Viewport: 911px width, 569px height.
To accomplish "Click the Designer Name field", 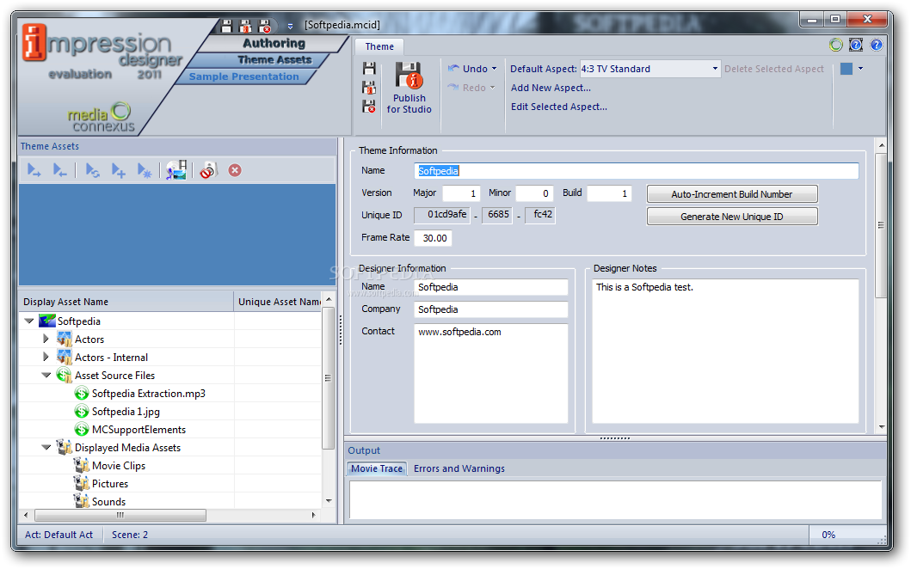I will [491, 287].
